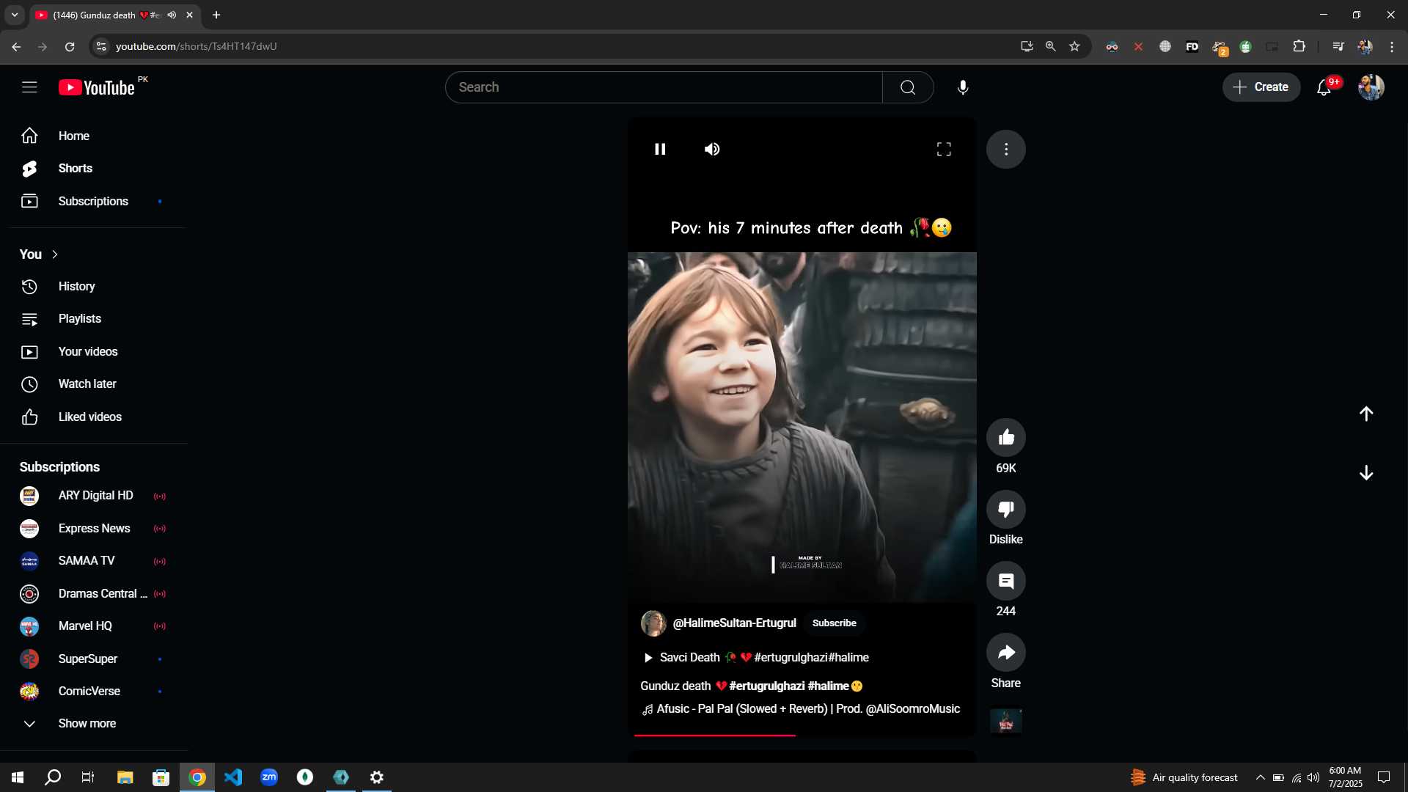This screenshot has width=1408, height=792.
Task: Open Liked videos
Action: click(92, 417)
